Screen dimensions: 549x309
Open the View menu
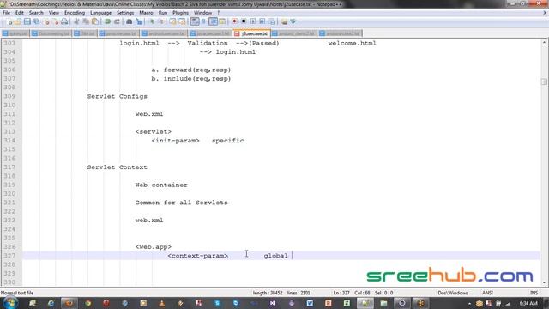[x=53, y=13]
